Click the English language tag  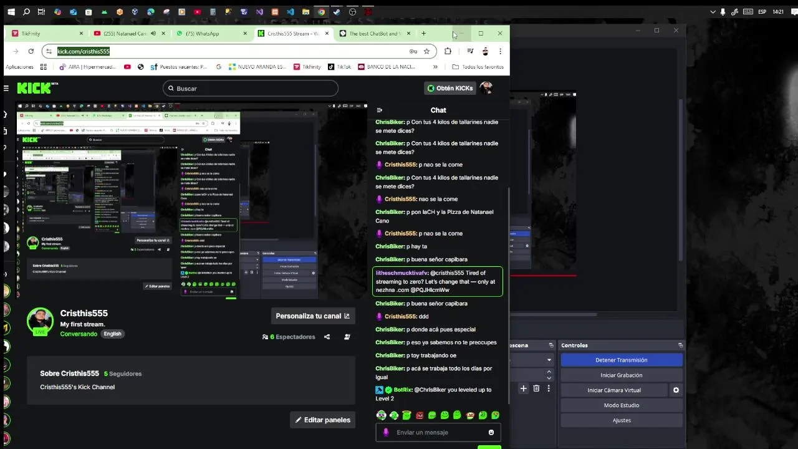click(x=112, y=334)
